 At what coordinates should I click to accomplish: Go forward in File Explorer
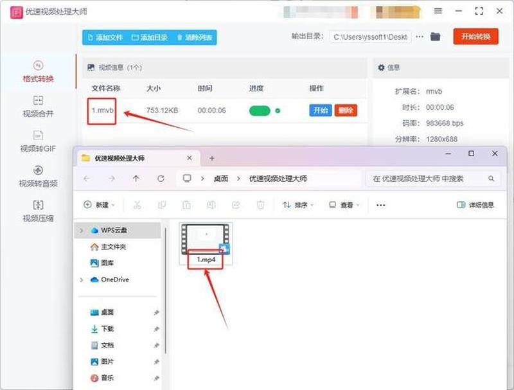coord(111,179)
